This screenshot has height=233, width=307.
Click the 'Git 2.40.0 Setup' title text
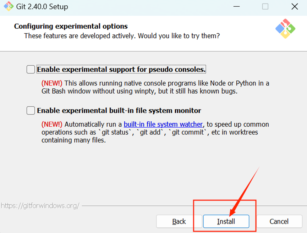[x=42, y=7]
